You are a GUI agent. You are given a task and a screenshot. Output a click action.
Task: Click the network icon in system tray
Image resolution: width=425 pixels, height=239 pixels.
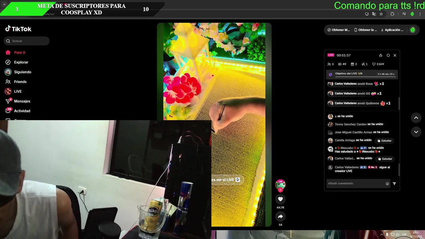pyautogui.click(x=392, y=235)
